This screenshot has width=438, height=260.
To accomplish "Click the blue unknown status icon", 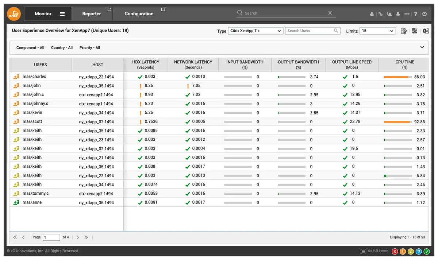I will (419, 251).
